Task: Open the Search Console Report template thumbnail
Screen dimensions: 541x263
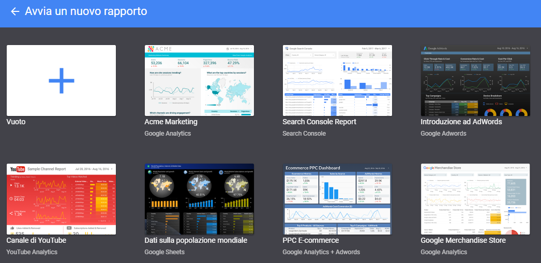Action: (x=337, y=80)
